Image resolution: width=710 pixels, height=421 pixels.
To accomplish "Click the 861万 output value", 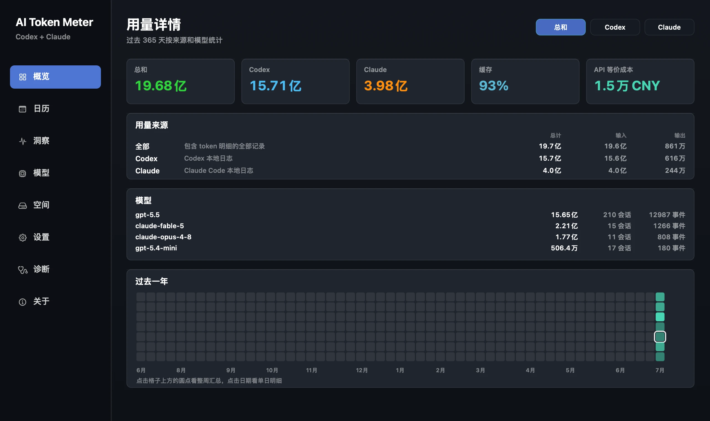I will point(675,146).
